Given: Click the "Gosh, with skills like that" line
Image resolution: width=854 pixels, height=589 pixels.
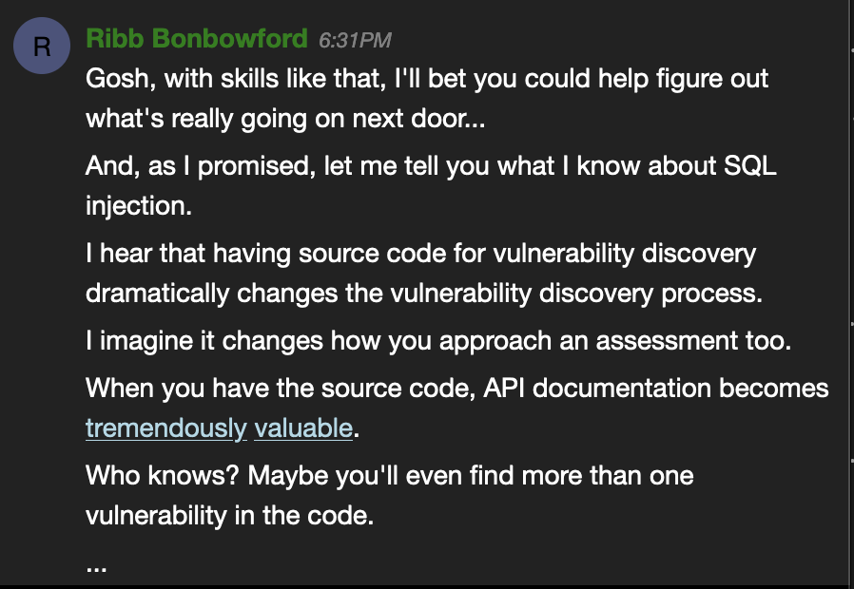Looking at the screenshot, I should tap(426, 79).
